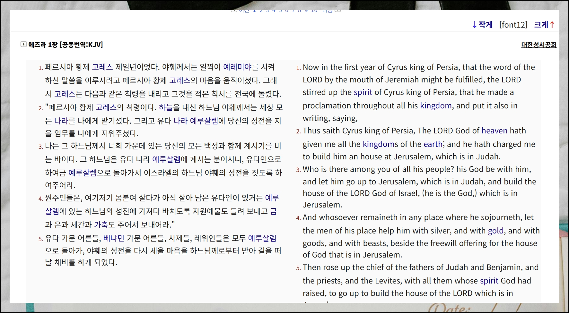Image resolution: width=569 pixels, height=313 pixels.
Task: Click the text 'writing, saying,'
Action: [330, 118]
